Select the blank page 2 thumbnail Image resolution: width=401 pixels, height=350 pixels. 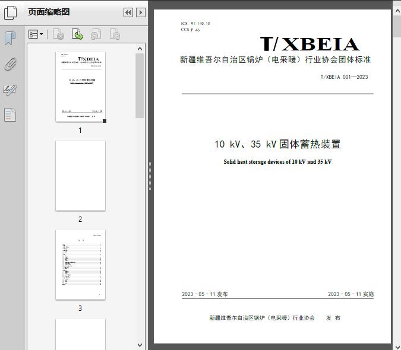(81, 176)
